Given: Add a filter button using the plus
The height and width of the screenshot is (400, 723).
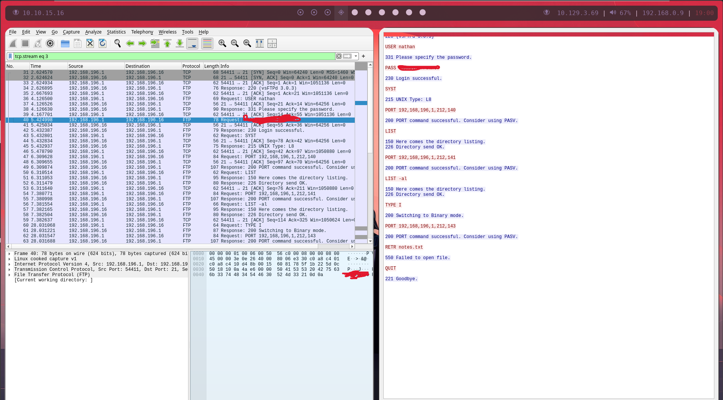Looking at the screenshot, I should point(363,56).
